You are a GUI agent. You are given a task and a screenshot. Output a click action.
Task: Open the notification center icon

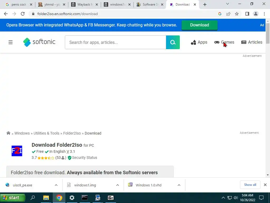click(x=261, y=198)
